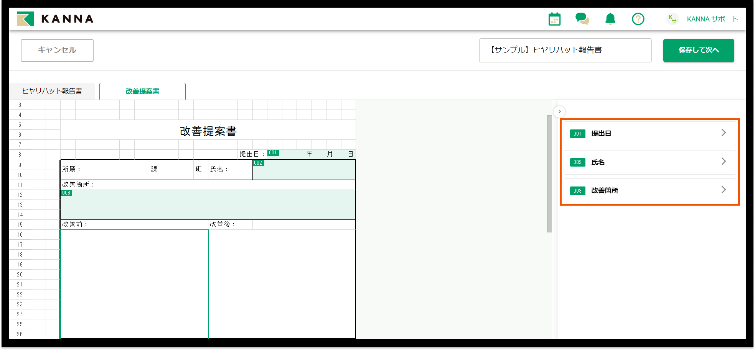Select row header 26
The image size is (755, 350).
[20, 334]
